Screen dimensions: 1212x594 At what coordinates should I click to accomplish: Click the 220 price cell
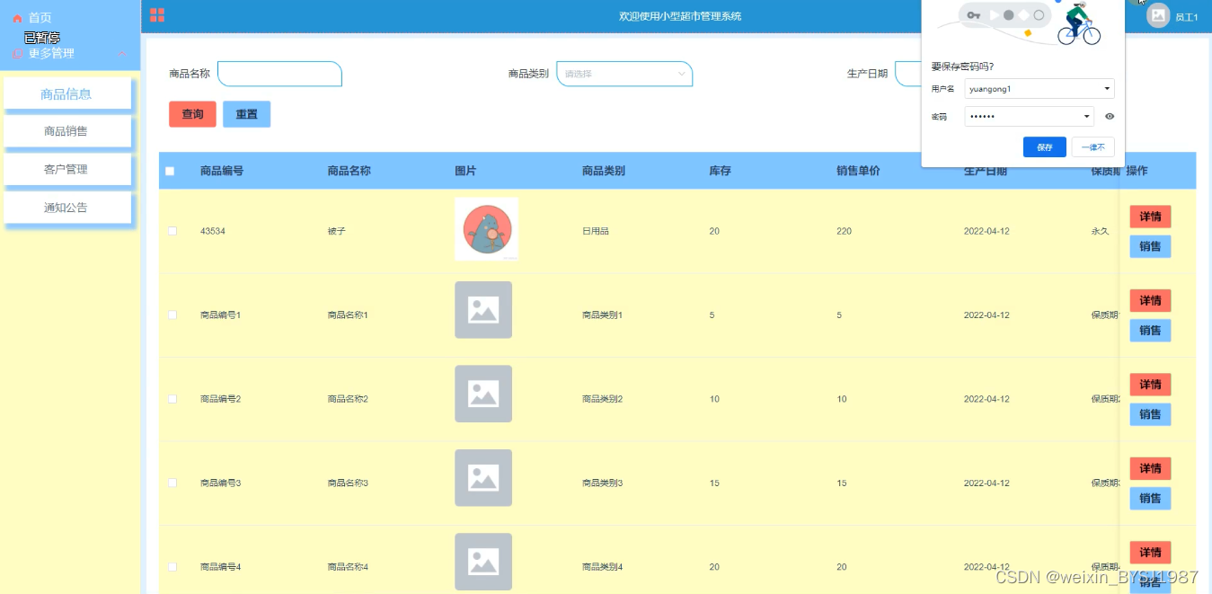coord(844,231)
